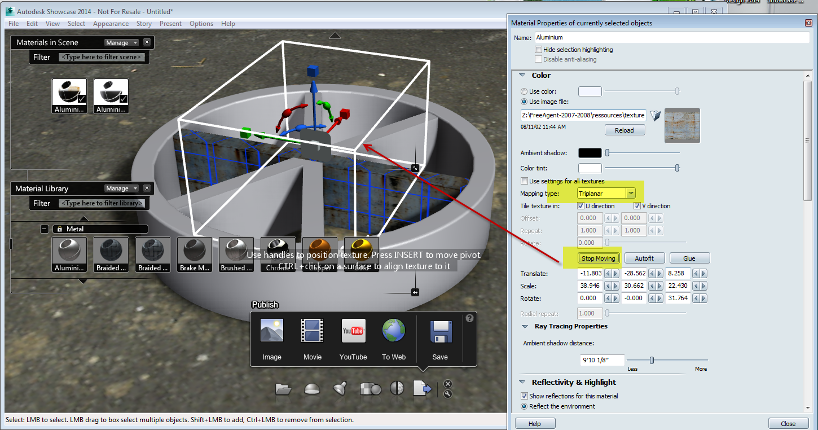Uncheck Show reflections for this material
This screenshot has height=430, width=818.
[x=524, y=396]
